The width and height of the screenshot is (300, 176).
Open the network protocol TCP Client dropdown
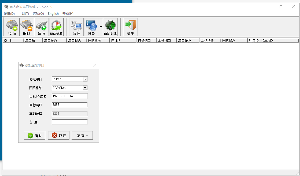85,88
